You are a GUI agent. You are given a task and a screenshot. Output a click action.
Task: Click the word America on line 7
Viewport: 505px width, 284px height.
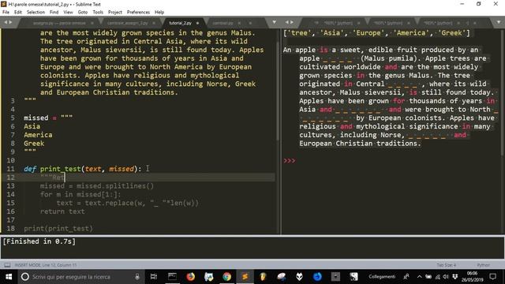pos(38,135)
